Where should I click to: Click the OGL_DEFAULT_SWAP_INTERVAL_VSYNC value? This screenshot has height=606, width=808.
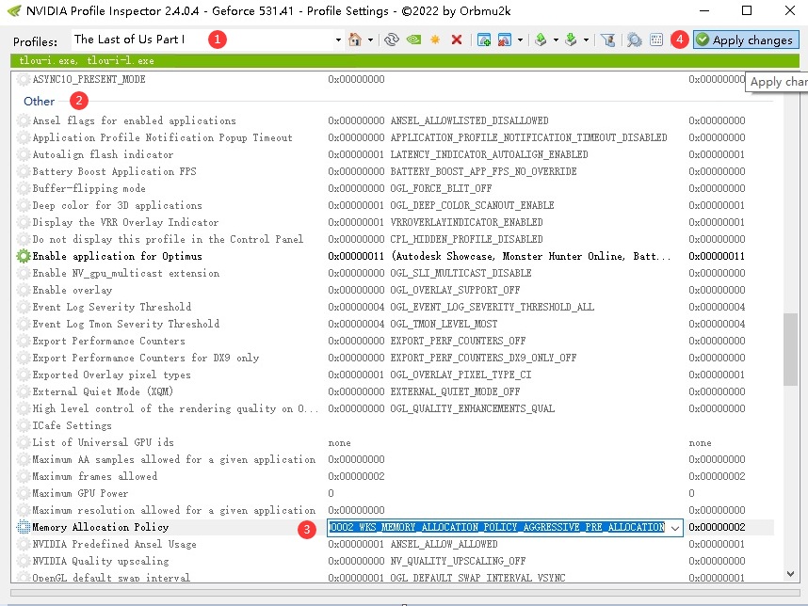[477, 578]
